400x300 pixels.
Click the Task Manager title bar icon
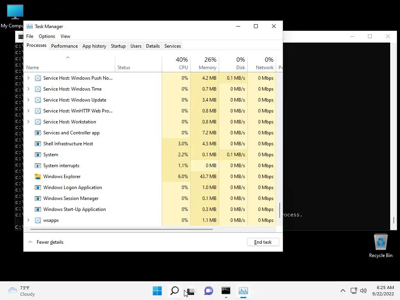(30, 26)
